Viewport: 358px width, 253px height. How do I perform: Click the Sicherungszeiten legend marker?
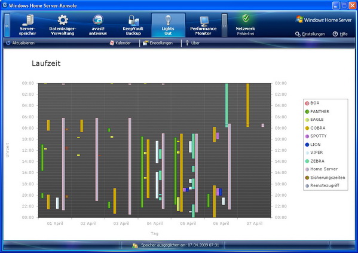(307, 178)
